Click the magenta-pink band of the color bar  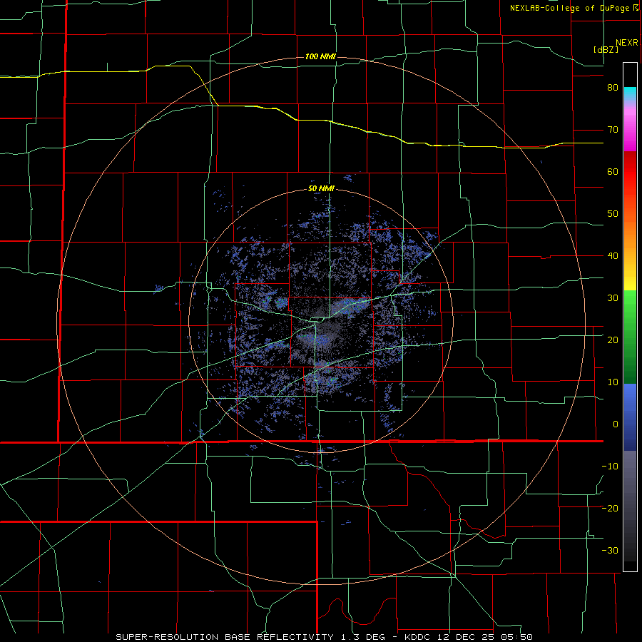click(x=630, y=127)
